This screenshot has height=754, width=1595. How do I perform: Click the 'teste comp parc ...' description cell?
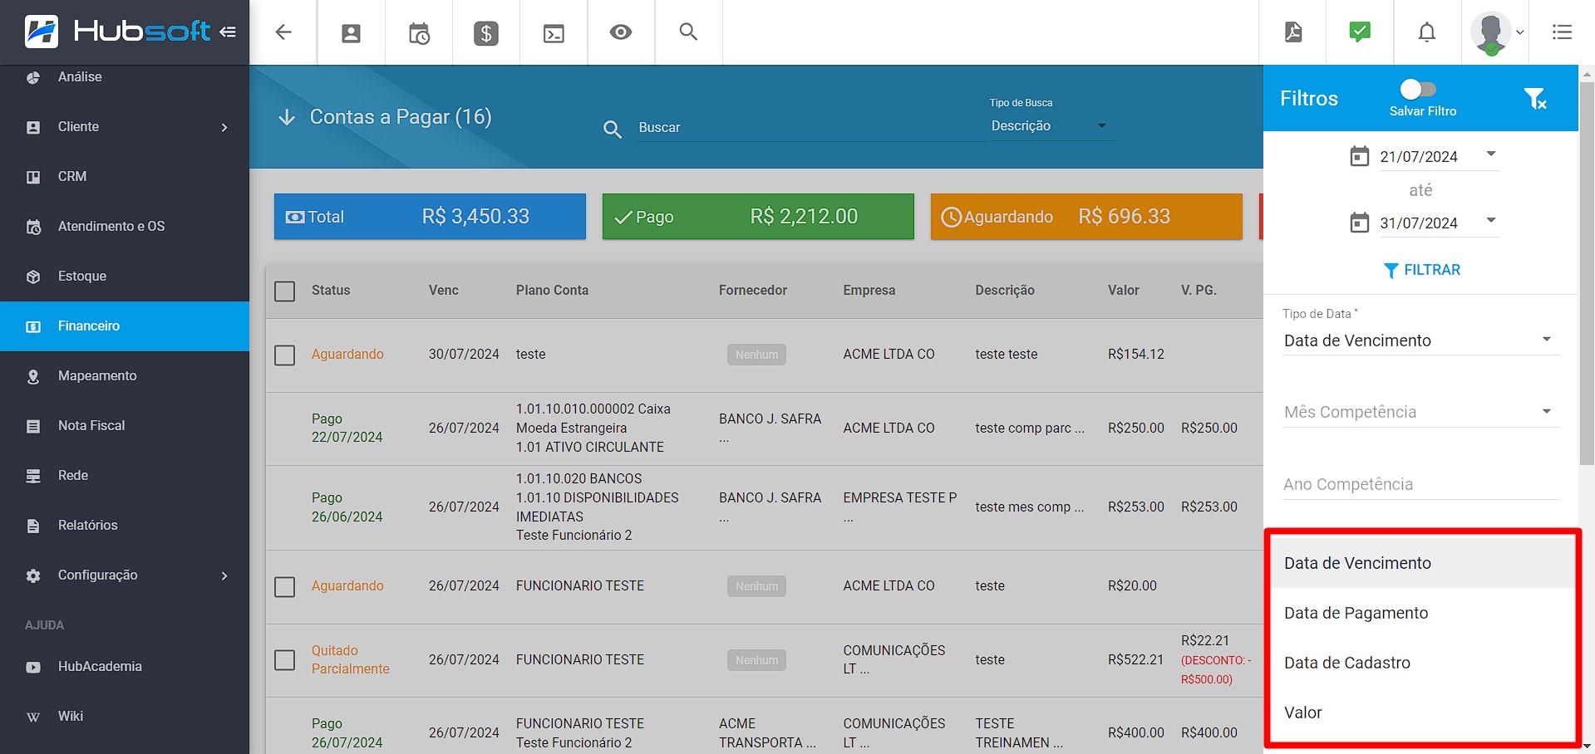click(1030, 428)
